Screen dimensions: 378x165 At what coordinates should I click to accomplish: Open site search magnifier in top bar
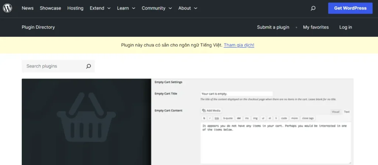[x=313, y=8]
